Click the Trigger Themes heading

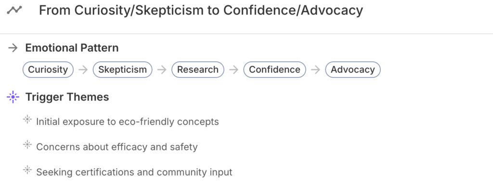click(67, 97)
